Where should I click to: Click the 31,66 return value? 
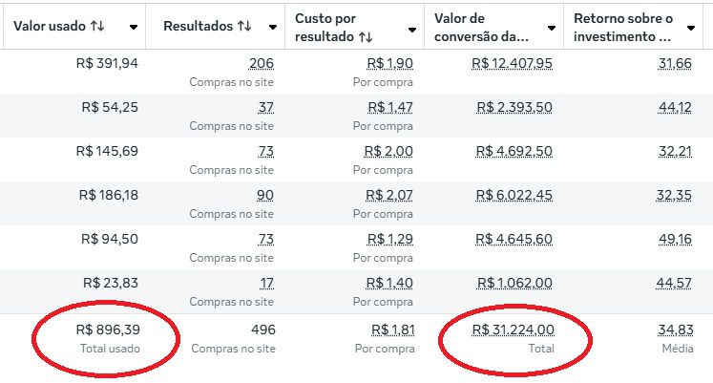pyautogui.click(x=674, y=64)
